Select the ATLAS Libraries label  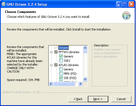[68, 65]
